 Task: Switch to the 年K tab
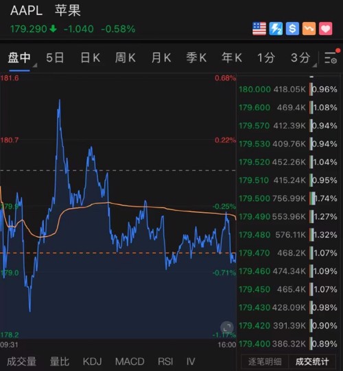[232, 57]
